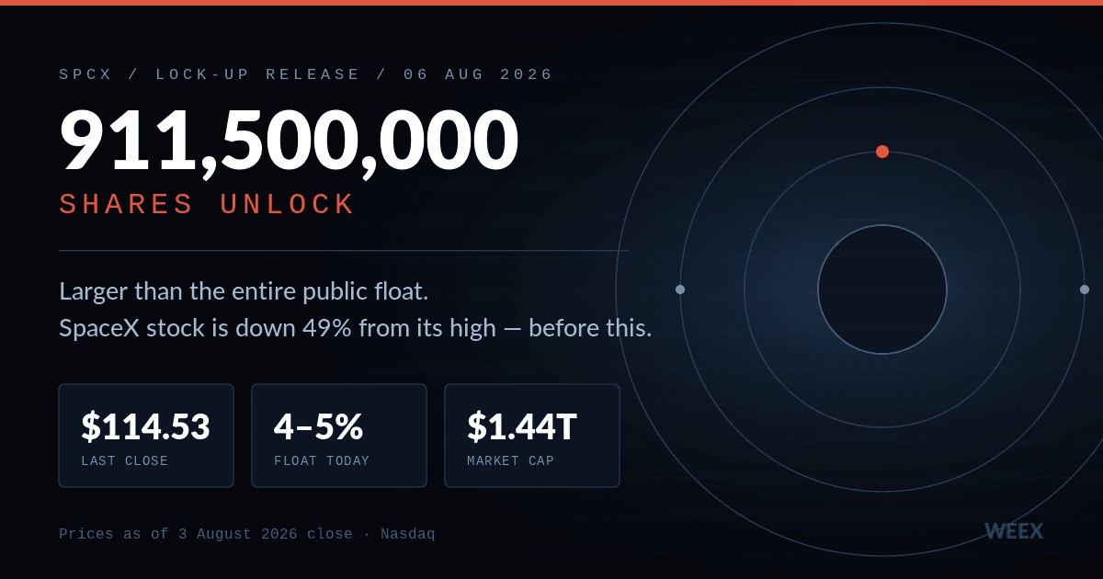Select the 4–5% Float Today card

tap(339, 436)
